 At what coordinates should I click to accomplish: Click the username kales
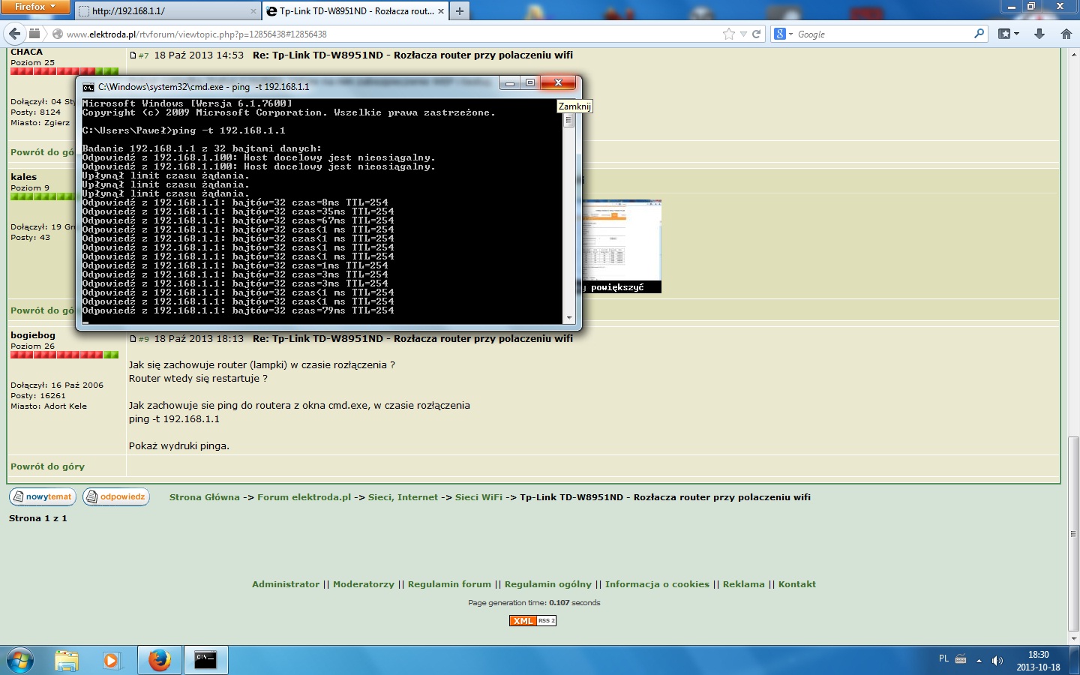coord(23,177)
